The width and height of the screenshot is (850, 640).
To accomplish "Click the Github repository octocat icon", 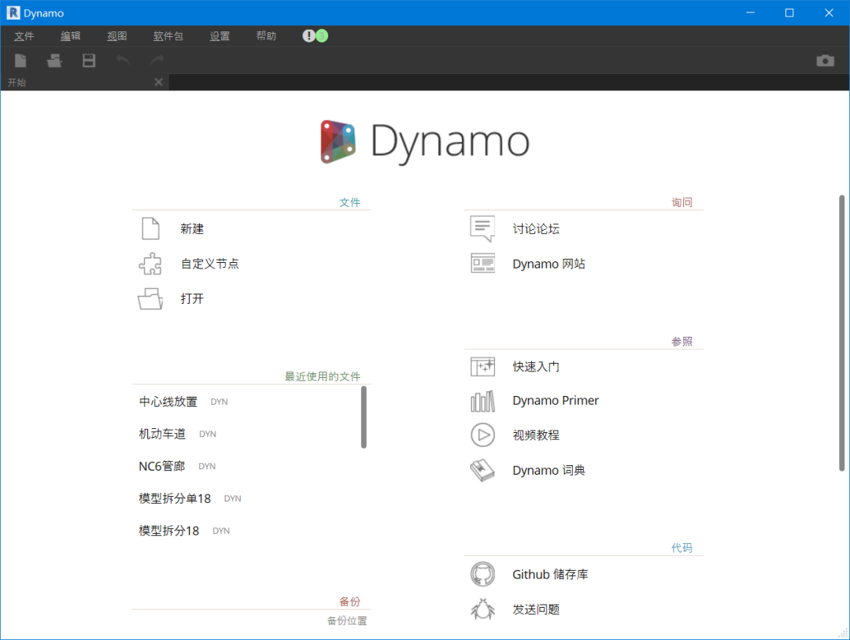I will 482,575.
